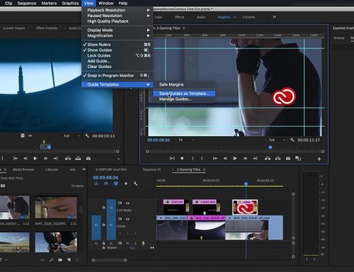Open Timeline display settings wrench
Image resolution: width=354 pixels, height=272 pixels.
135,184
